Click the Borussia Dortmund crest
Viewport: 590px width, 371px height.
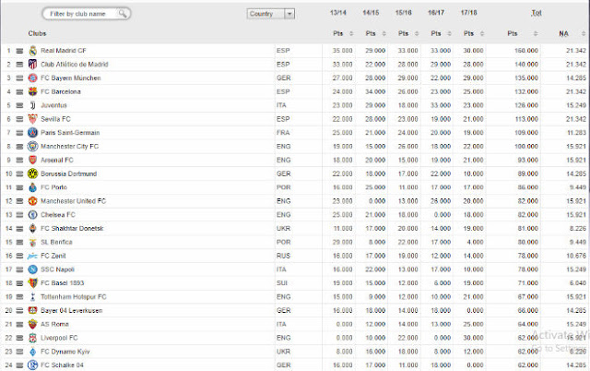[33, 174]
